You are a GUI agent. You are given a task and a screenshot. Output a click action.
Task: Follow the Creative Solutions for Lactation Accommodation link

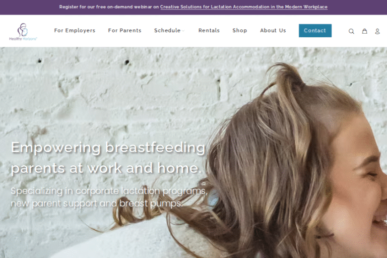(x=243, y=7)
